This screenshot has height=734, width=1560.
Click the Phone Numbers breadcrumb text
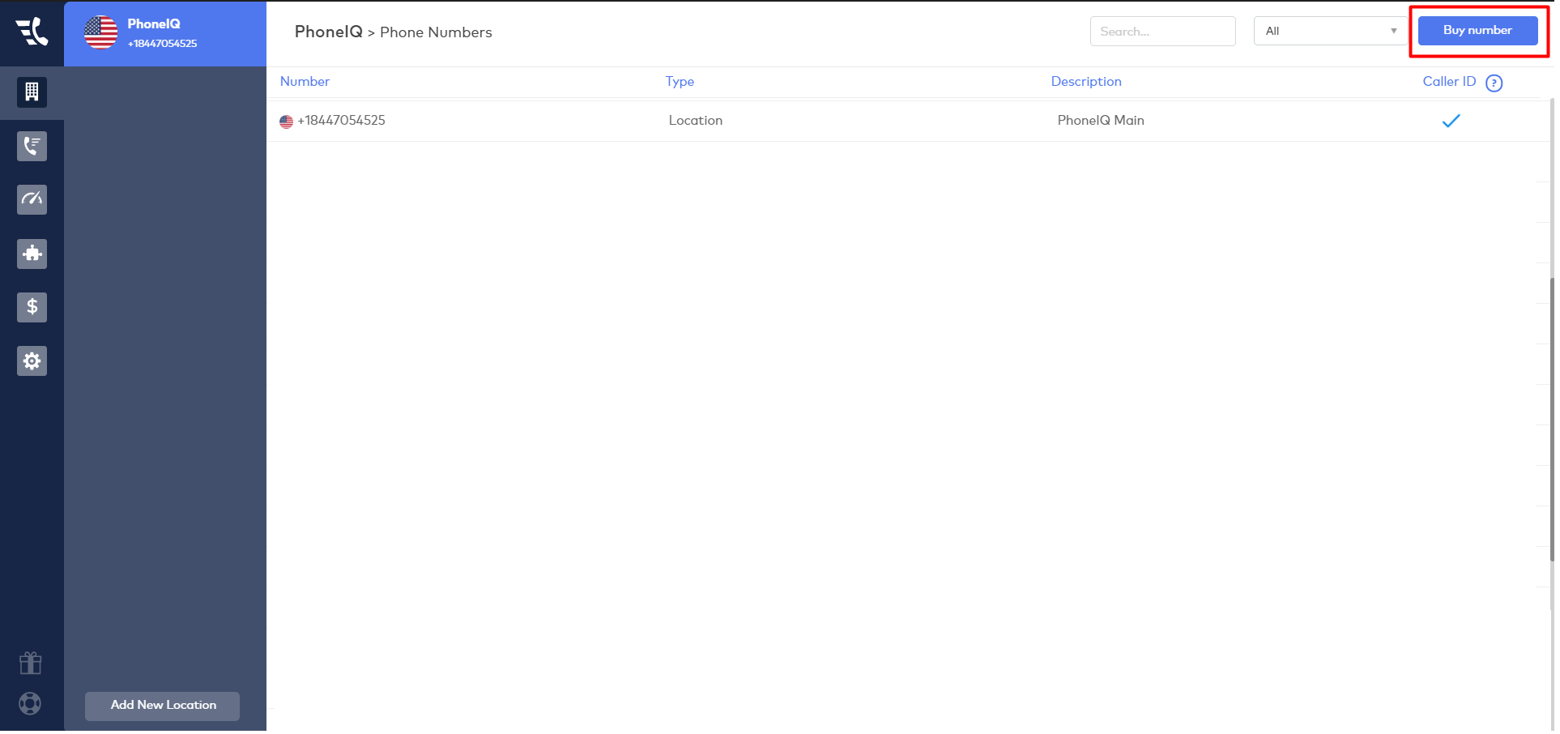tap(436, 32)
